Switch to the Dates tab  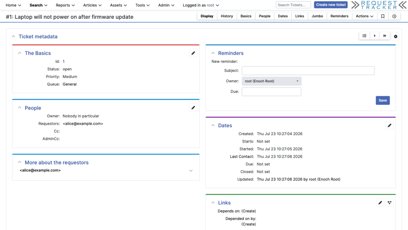[282, 16]
